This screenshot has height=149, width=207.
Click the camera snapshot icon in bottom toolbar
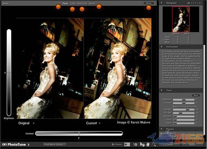pyautogui.click(x=135, y=145)
